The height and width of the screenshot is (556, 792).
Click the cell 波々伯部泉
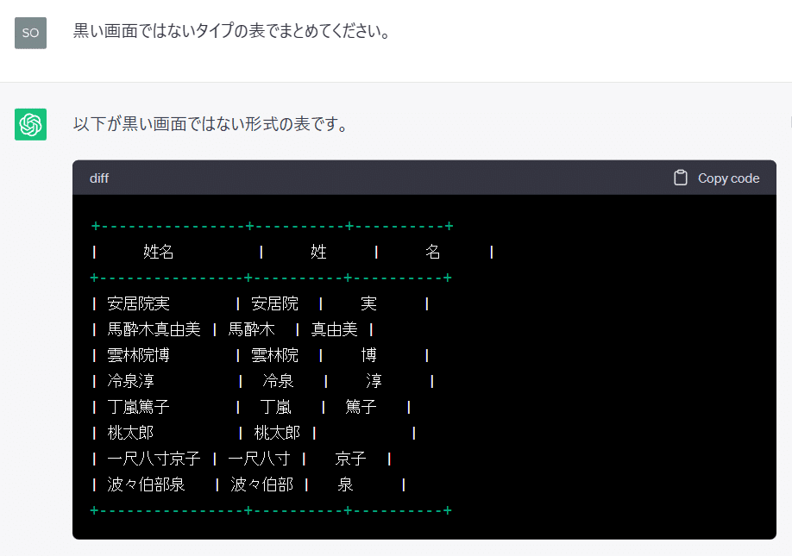(x=146, y=484)
